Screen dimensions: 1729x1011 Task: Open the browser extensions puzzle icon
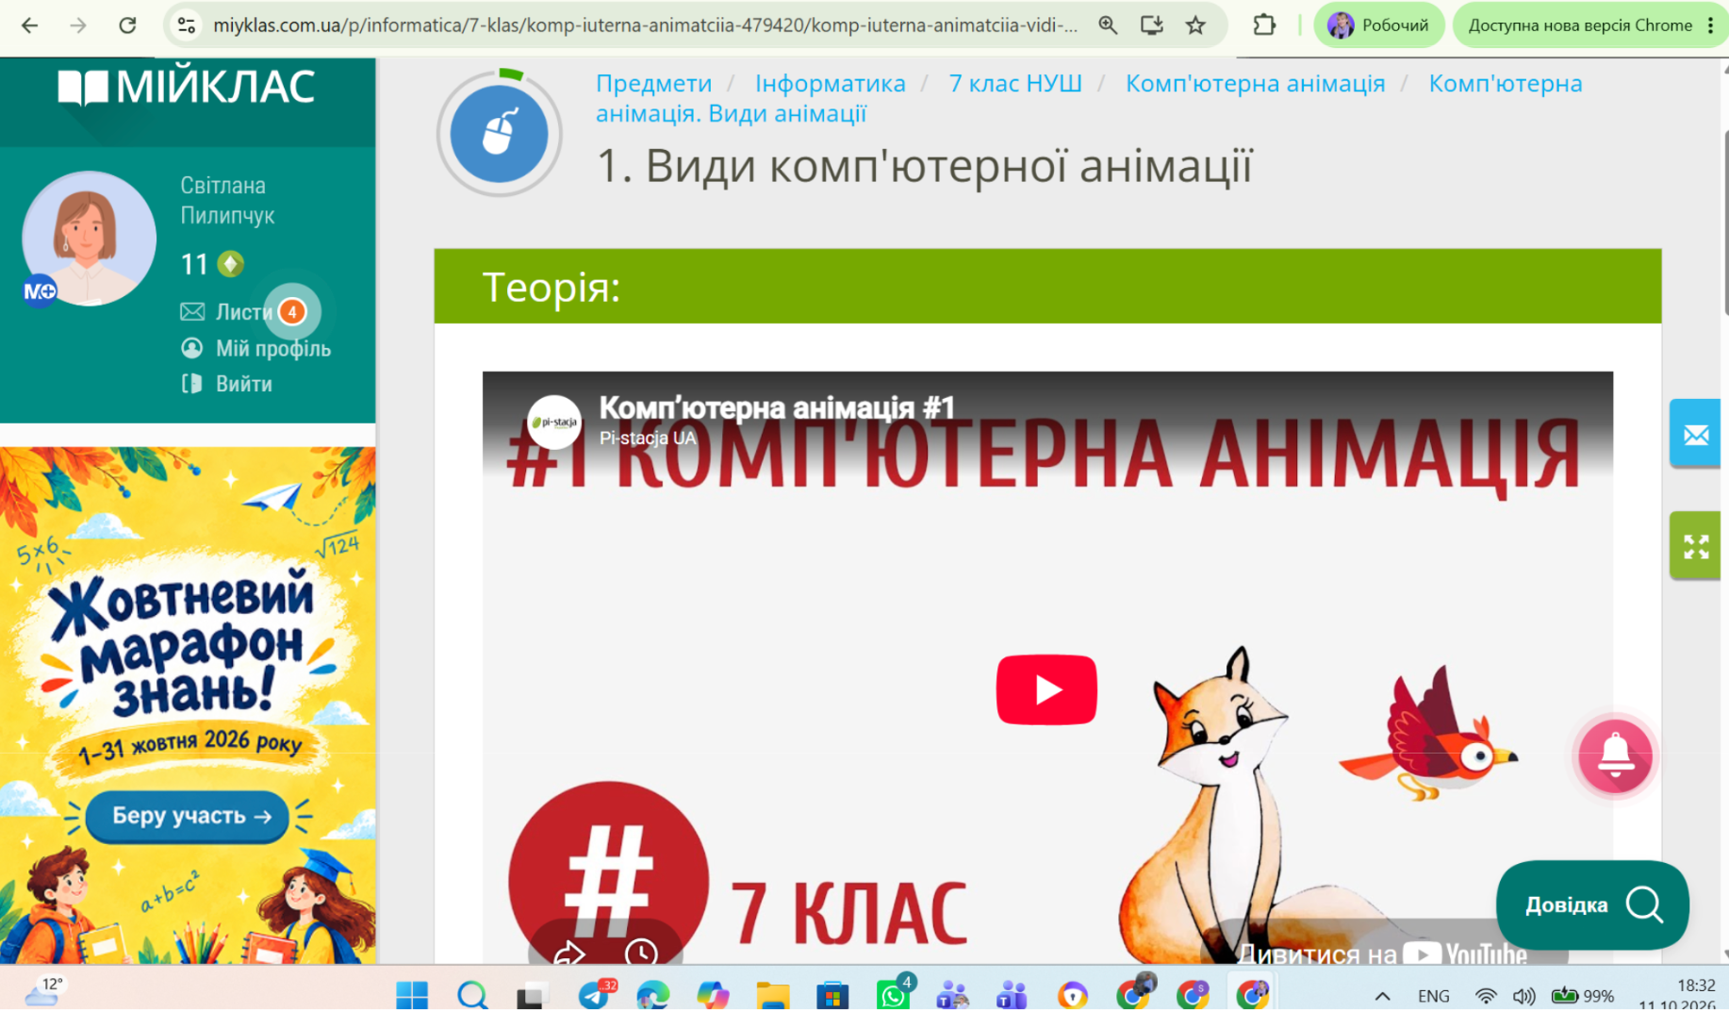1264,25
